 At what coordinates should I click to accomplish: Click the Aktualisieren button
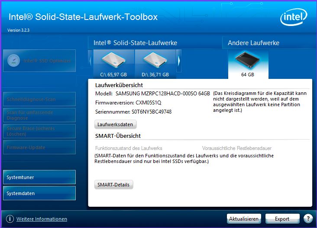point(244,219)
